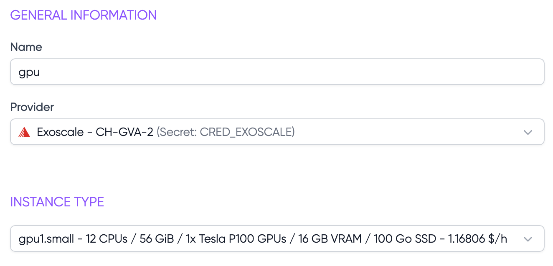Screen dimensions: 553x266
Task: Click the arrow icon right of CRED_EXOSCALE text
Action: click(x=528, y=132)
